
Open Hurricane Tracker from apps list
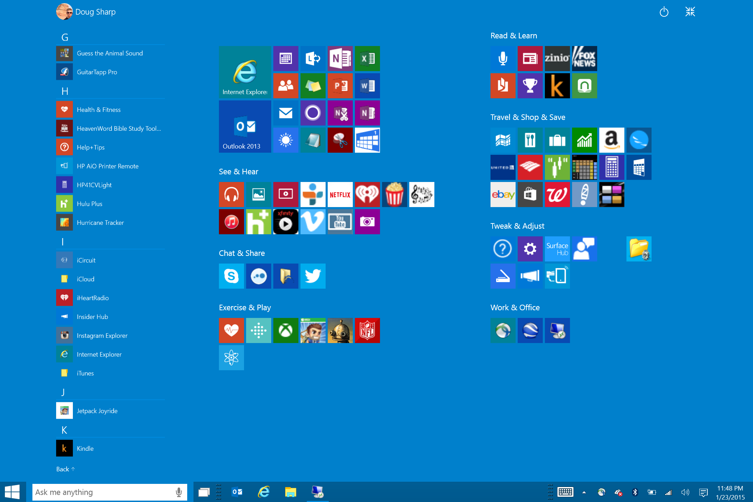coord(110,223)
